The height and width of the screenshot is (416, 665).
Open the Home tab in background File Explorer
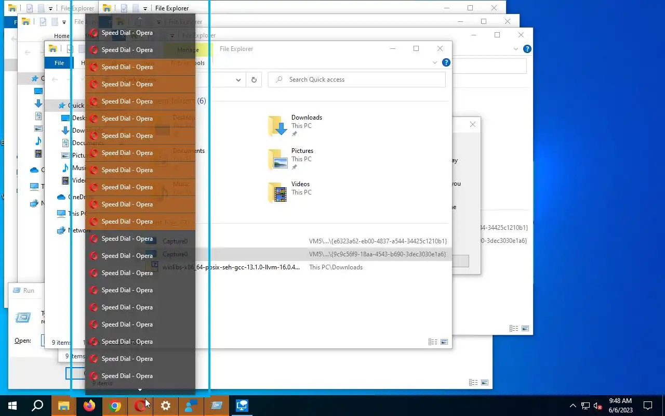click(62, 36)
